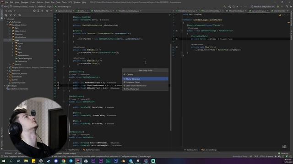Expand the Services folder
This screenshot has width=293, height=164.
(10, 65)
